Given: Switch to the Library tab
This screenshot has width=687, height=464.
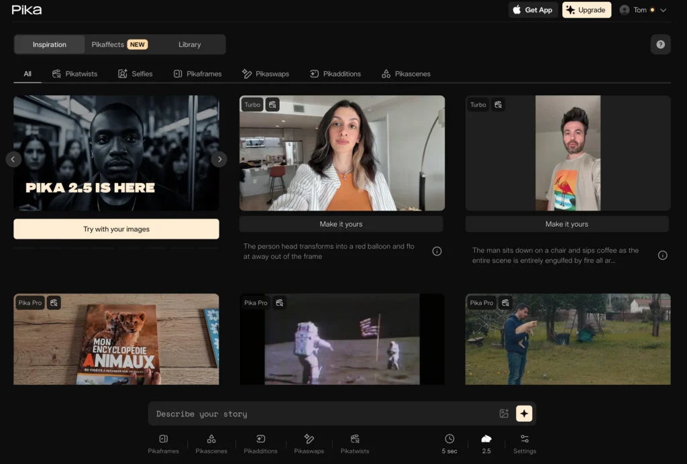Looking at the screenshot, I should tap(189, 45).
